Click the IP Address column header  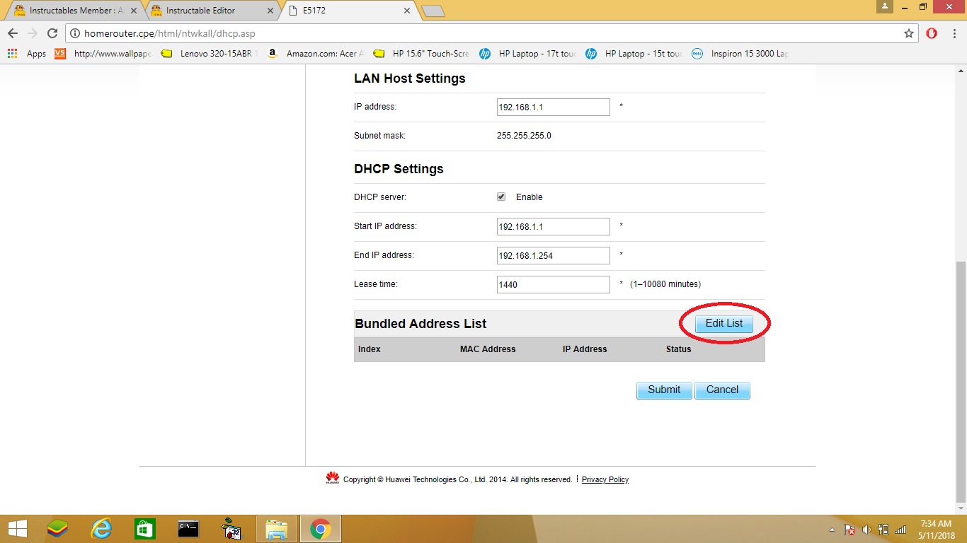pos(585,349)
